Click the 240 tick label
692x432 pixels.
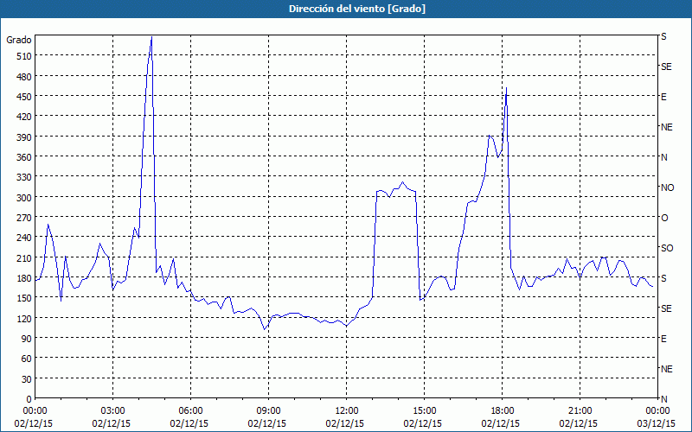24,238
